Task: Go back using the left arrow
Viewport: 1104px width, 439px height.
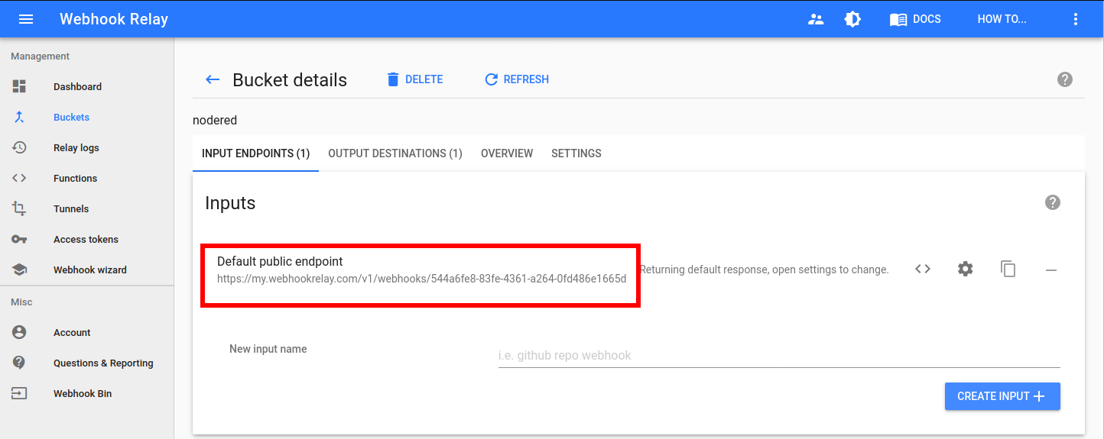Action: pyautogui.click(x=213, y=79)
